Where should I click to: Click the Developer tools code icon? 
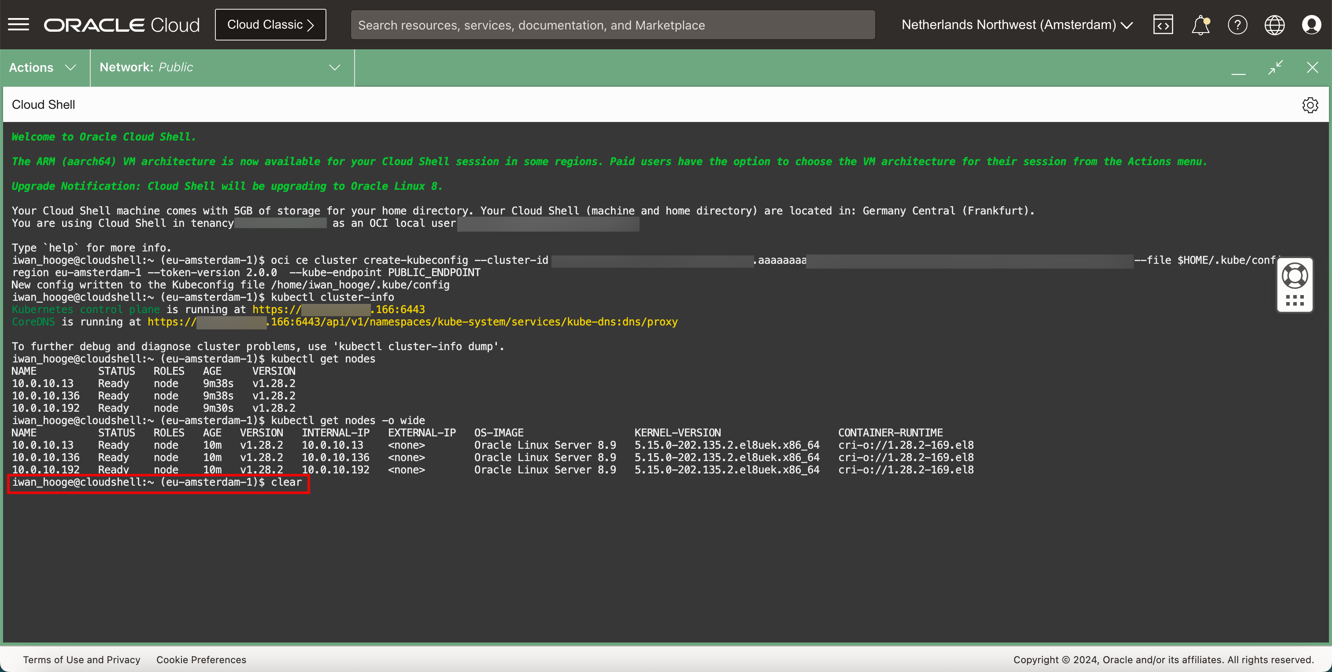pyautogui.click(x=1163, y=25)
